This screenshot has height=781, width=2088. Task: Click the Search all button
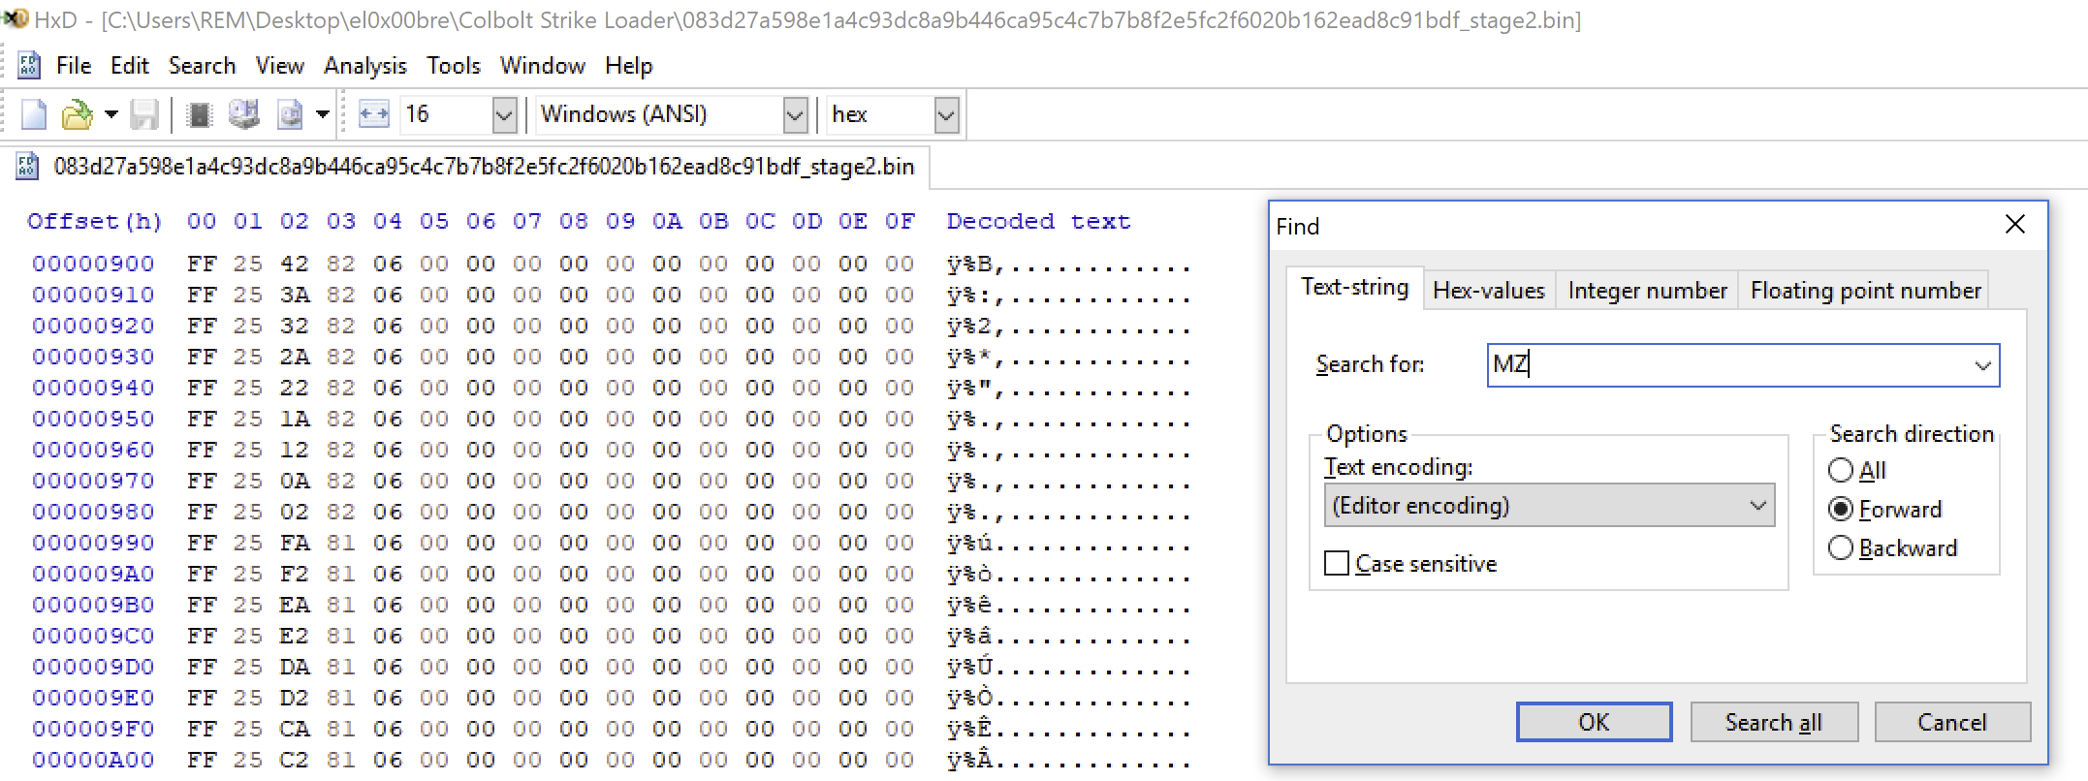tap(1773, 722)
